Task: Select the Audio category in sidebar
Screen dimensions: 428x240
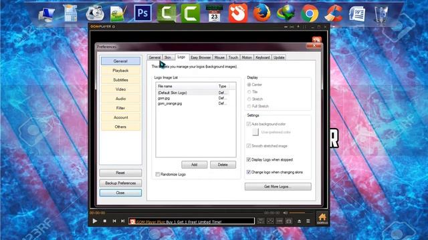Action: 120,99
